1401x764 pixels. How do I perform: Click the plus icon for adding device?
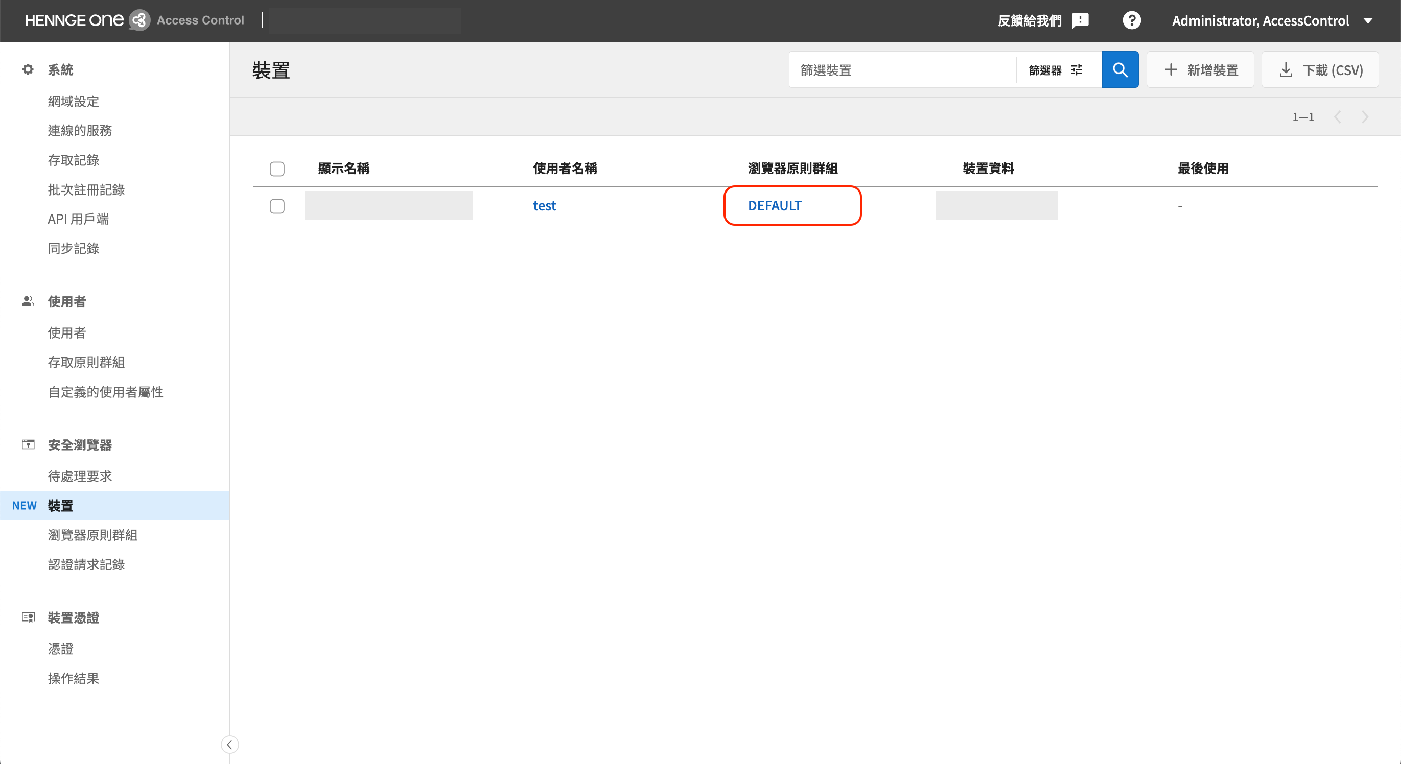click(x=1171, y=69)
